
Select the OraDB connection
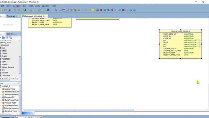point(4,56)
